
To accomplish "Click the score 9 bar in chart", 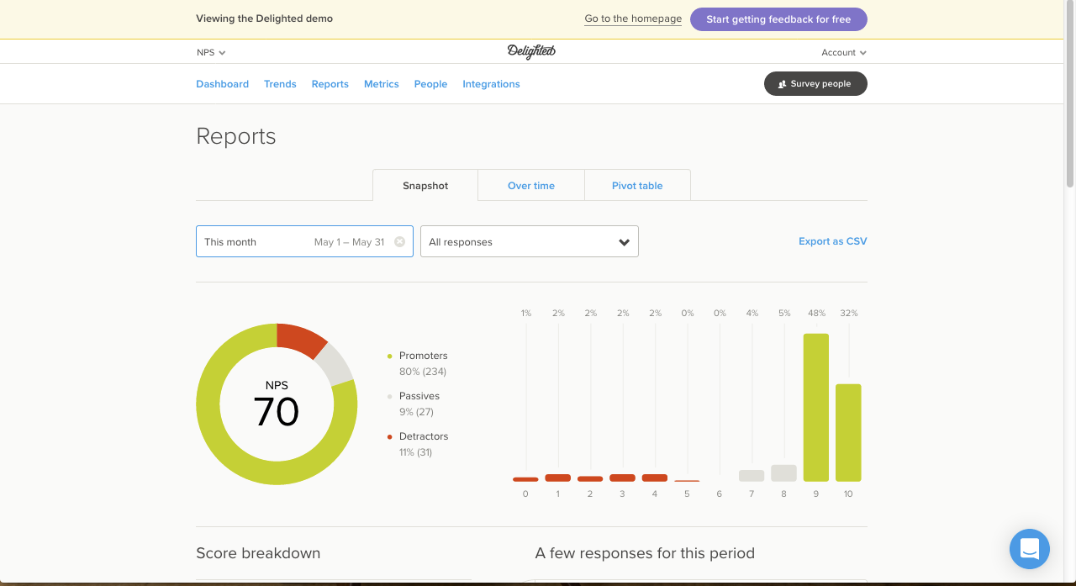I will (815, 408).
